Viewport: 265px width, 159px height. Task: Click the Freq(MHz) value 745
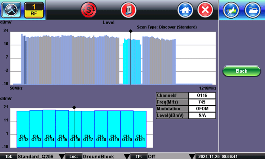coord(202,102)
